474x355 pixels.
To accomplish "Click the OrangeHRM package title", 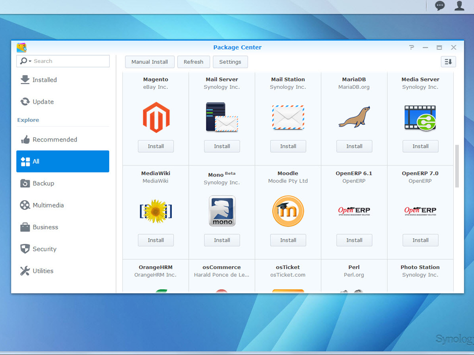I will point(156,267).
